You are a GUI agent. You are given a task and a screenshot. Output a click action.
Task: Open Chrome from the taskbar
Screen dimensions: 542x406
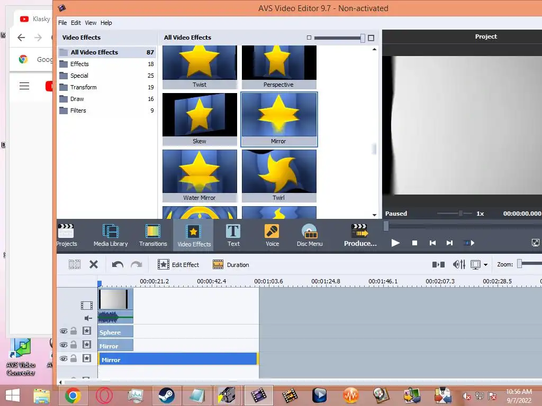[73, 395]
